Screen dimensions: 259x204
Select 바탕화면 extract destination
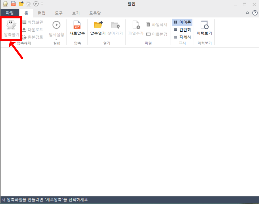[x=32, y=22]
